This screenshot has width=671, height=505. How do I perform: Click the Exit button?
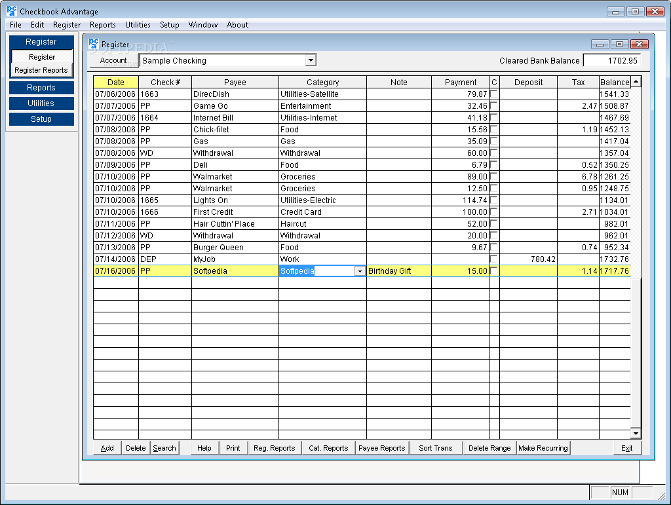(627, 448)
